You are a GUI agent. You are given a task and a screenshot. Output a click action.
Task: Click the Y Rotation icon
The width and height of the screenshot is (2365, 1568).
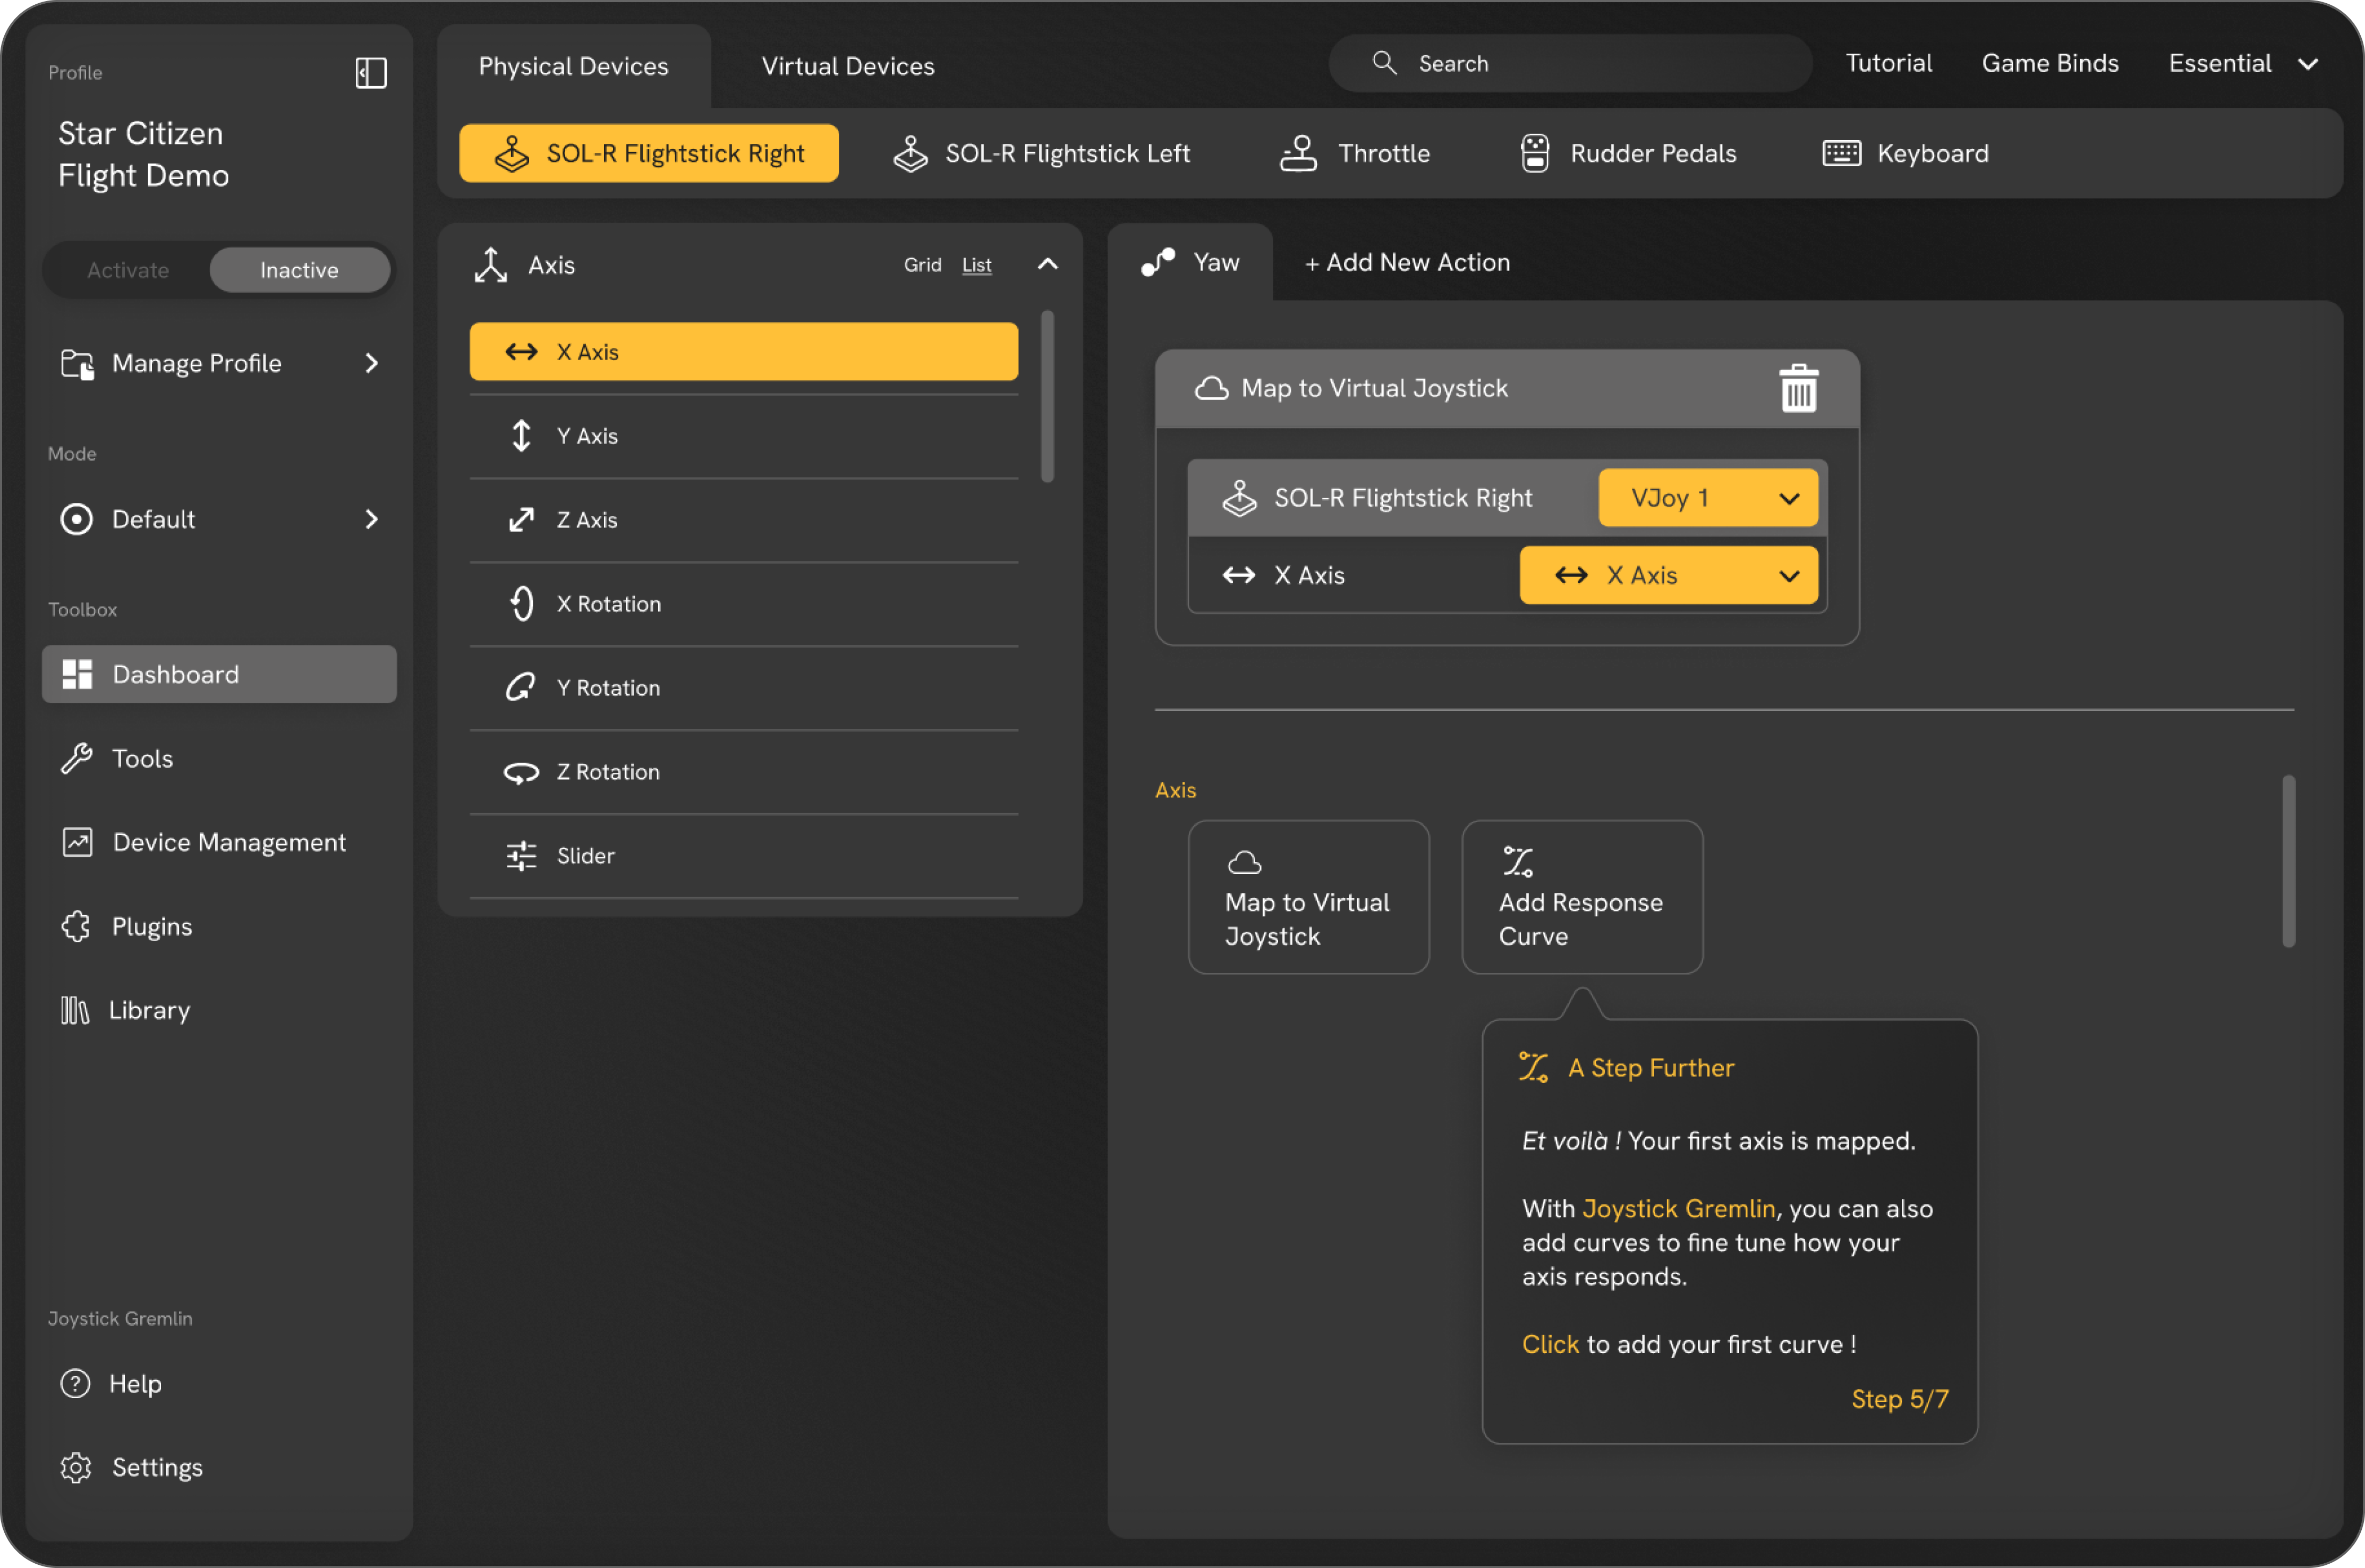[x=521, y=688]
